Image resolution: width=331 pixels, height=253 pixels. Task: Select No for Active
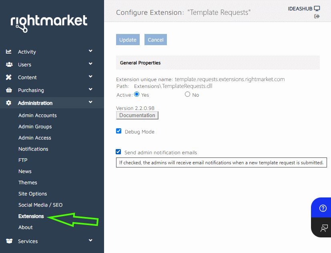187,94
